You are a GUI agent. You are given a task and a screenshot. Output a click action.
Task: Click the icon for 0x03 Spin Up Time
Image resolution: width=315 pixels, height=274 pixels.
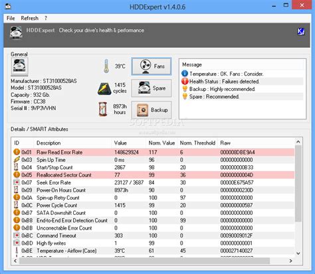[x=17, y=159]
